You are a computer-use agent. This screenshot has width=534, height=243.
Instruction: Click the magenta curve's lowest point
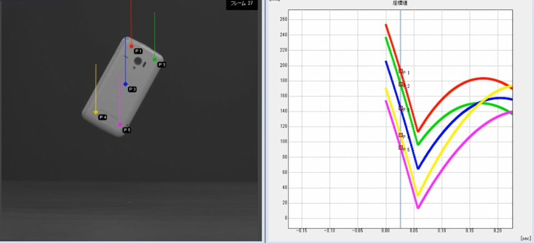pos(418,207)
